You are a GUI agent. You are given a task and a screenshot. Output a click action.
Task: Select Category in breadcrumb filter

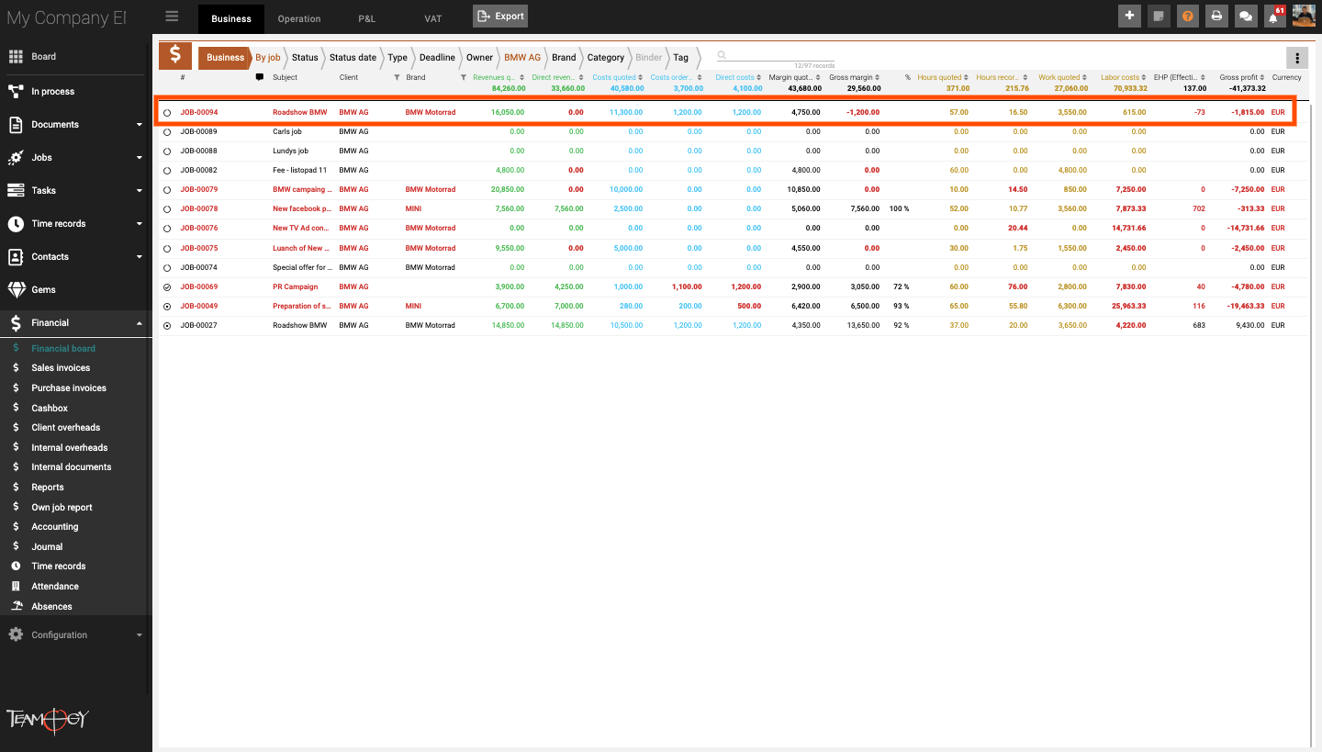pos(606,57)
